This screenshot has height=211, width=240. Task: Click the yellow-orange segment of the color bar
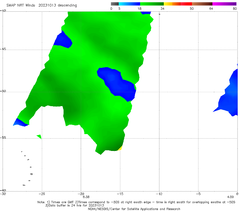pyautogui.click(x=172, y=4)
